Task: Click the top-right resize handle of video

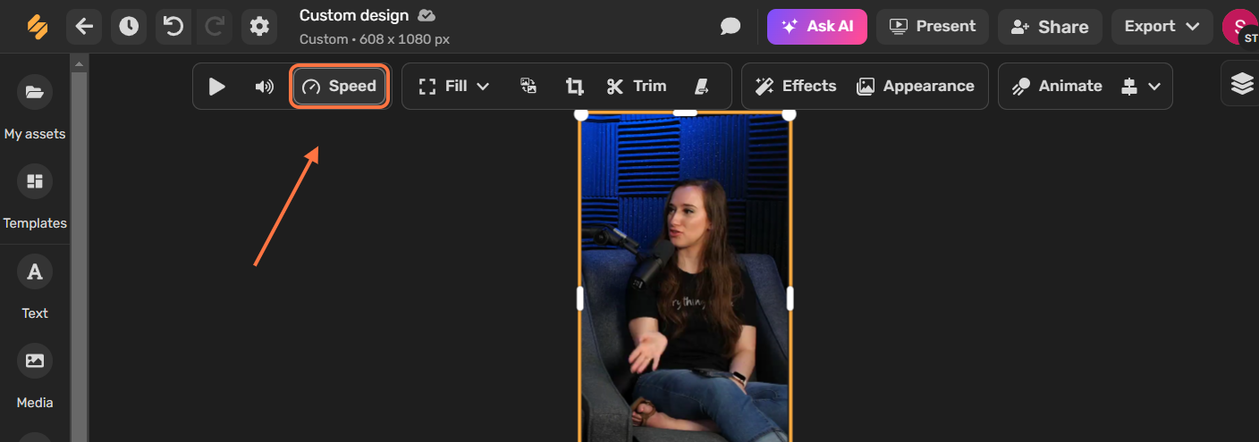Action: click(x=789, y=113)
